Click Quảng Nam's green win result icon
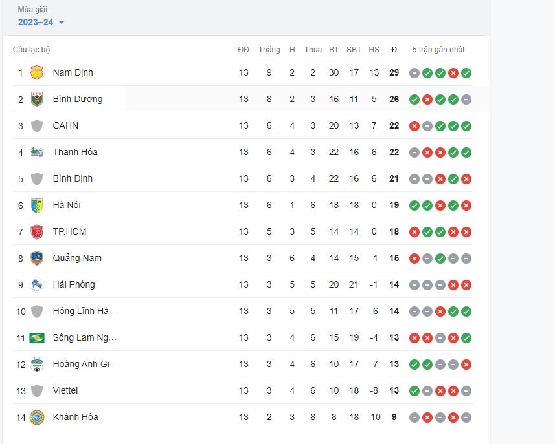The width and height of the screenshot is (555, 444). pos(440,258)
